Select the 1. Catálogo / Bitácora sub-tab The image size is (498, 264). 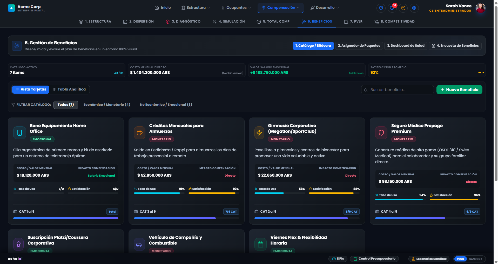point(313,46)
